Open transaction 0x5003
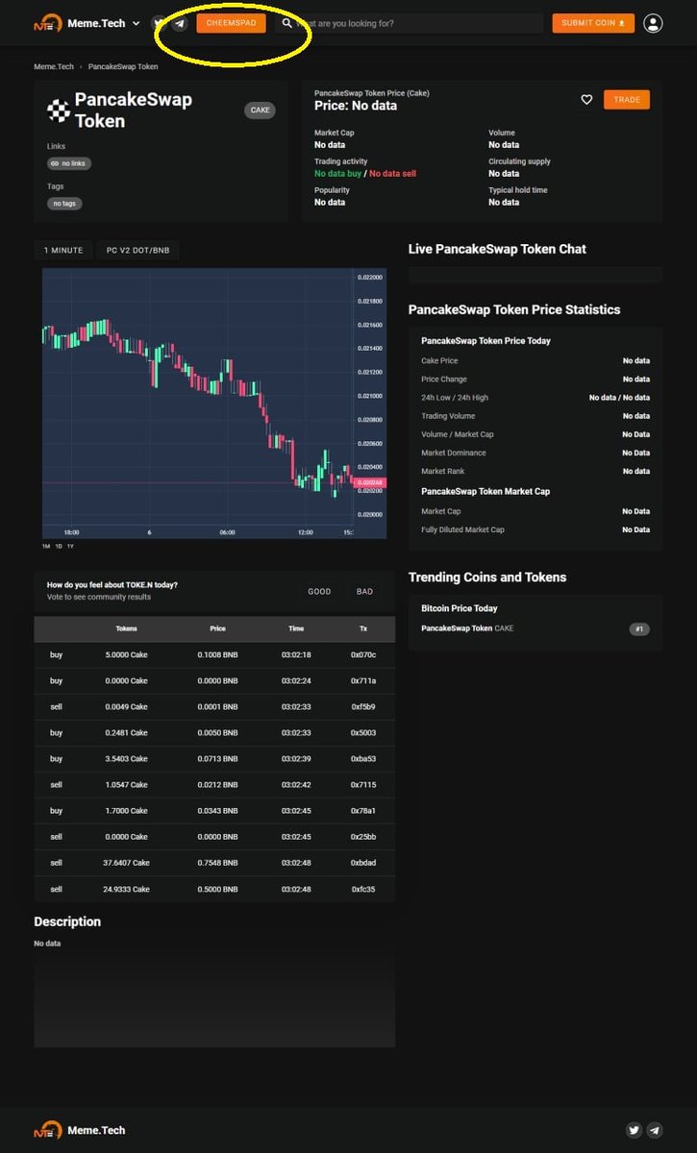Screen dimensions: 697x1153 tap(363, 733)
